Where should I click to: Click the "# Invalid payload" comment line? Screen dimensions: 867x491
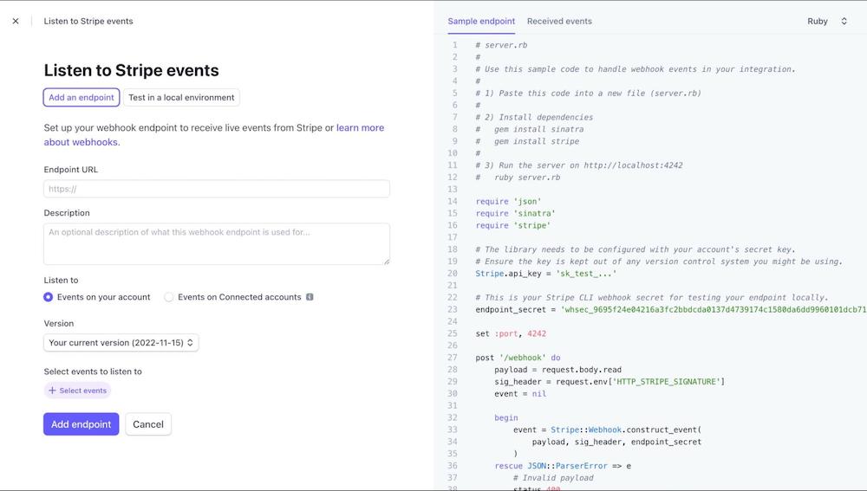point(553,478)
